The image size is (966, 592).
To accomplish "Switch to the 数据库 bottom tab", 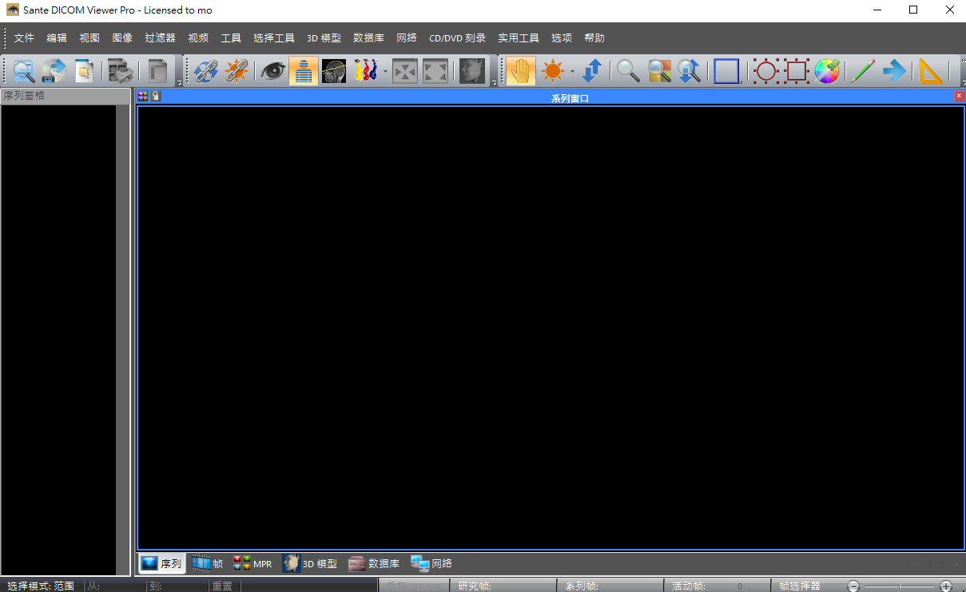I will click(373, 563).
